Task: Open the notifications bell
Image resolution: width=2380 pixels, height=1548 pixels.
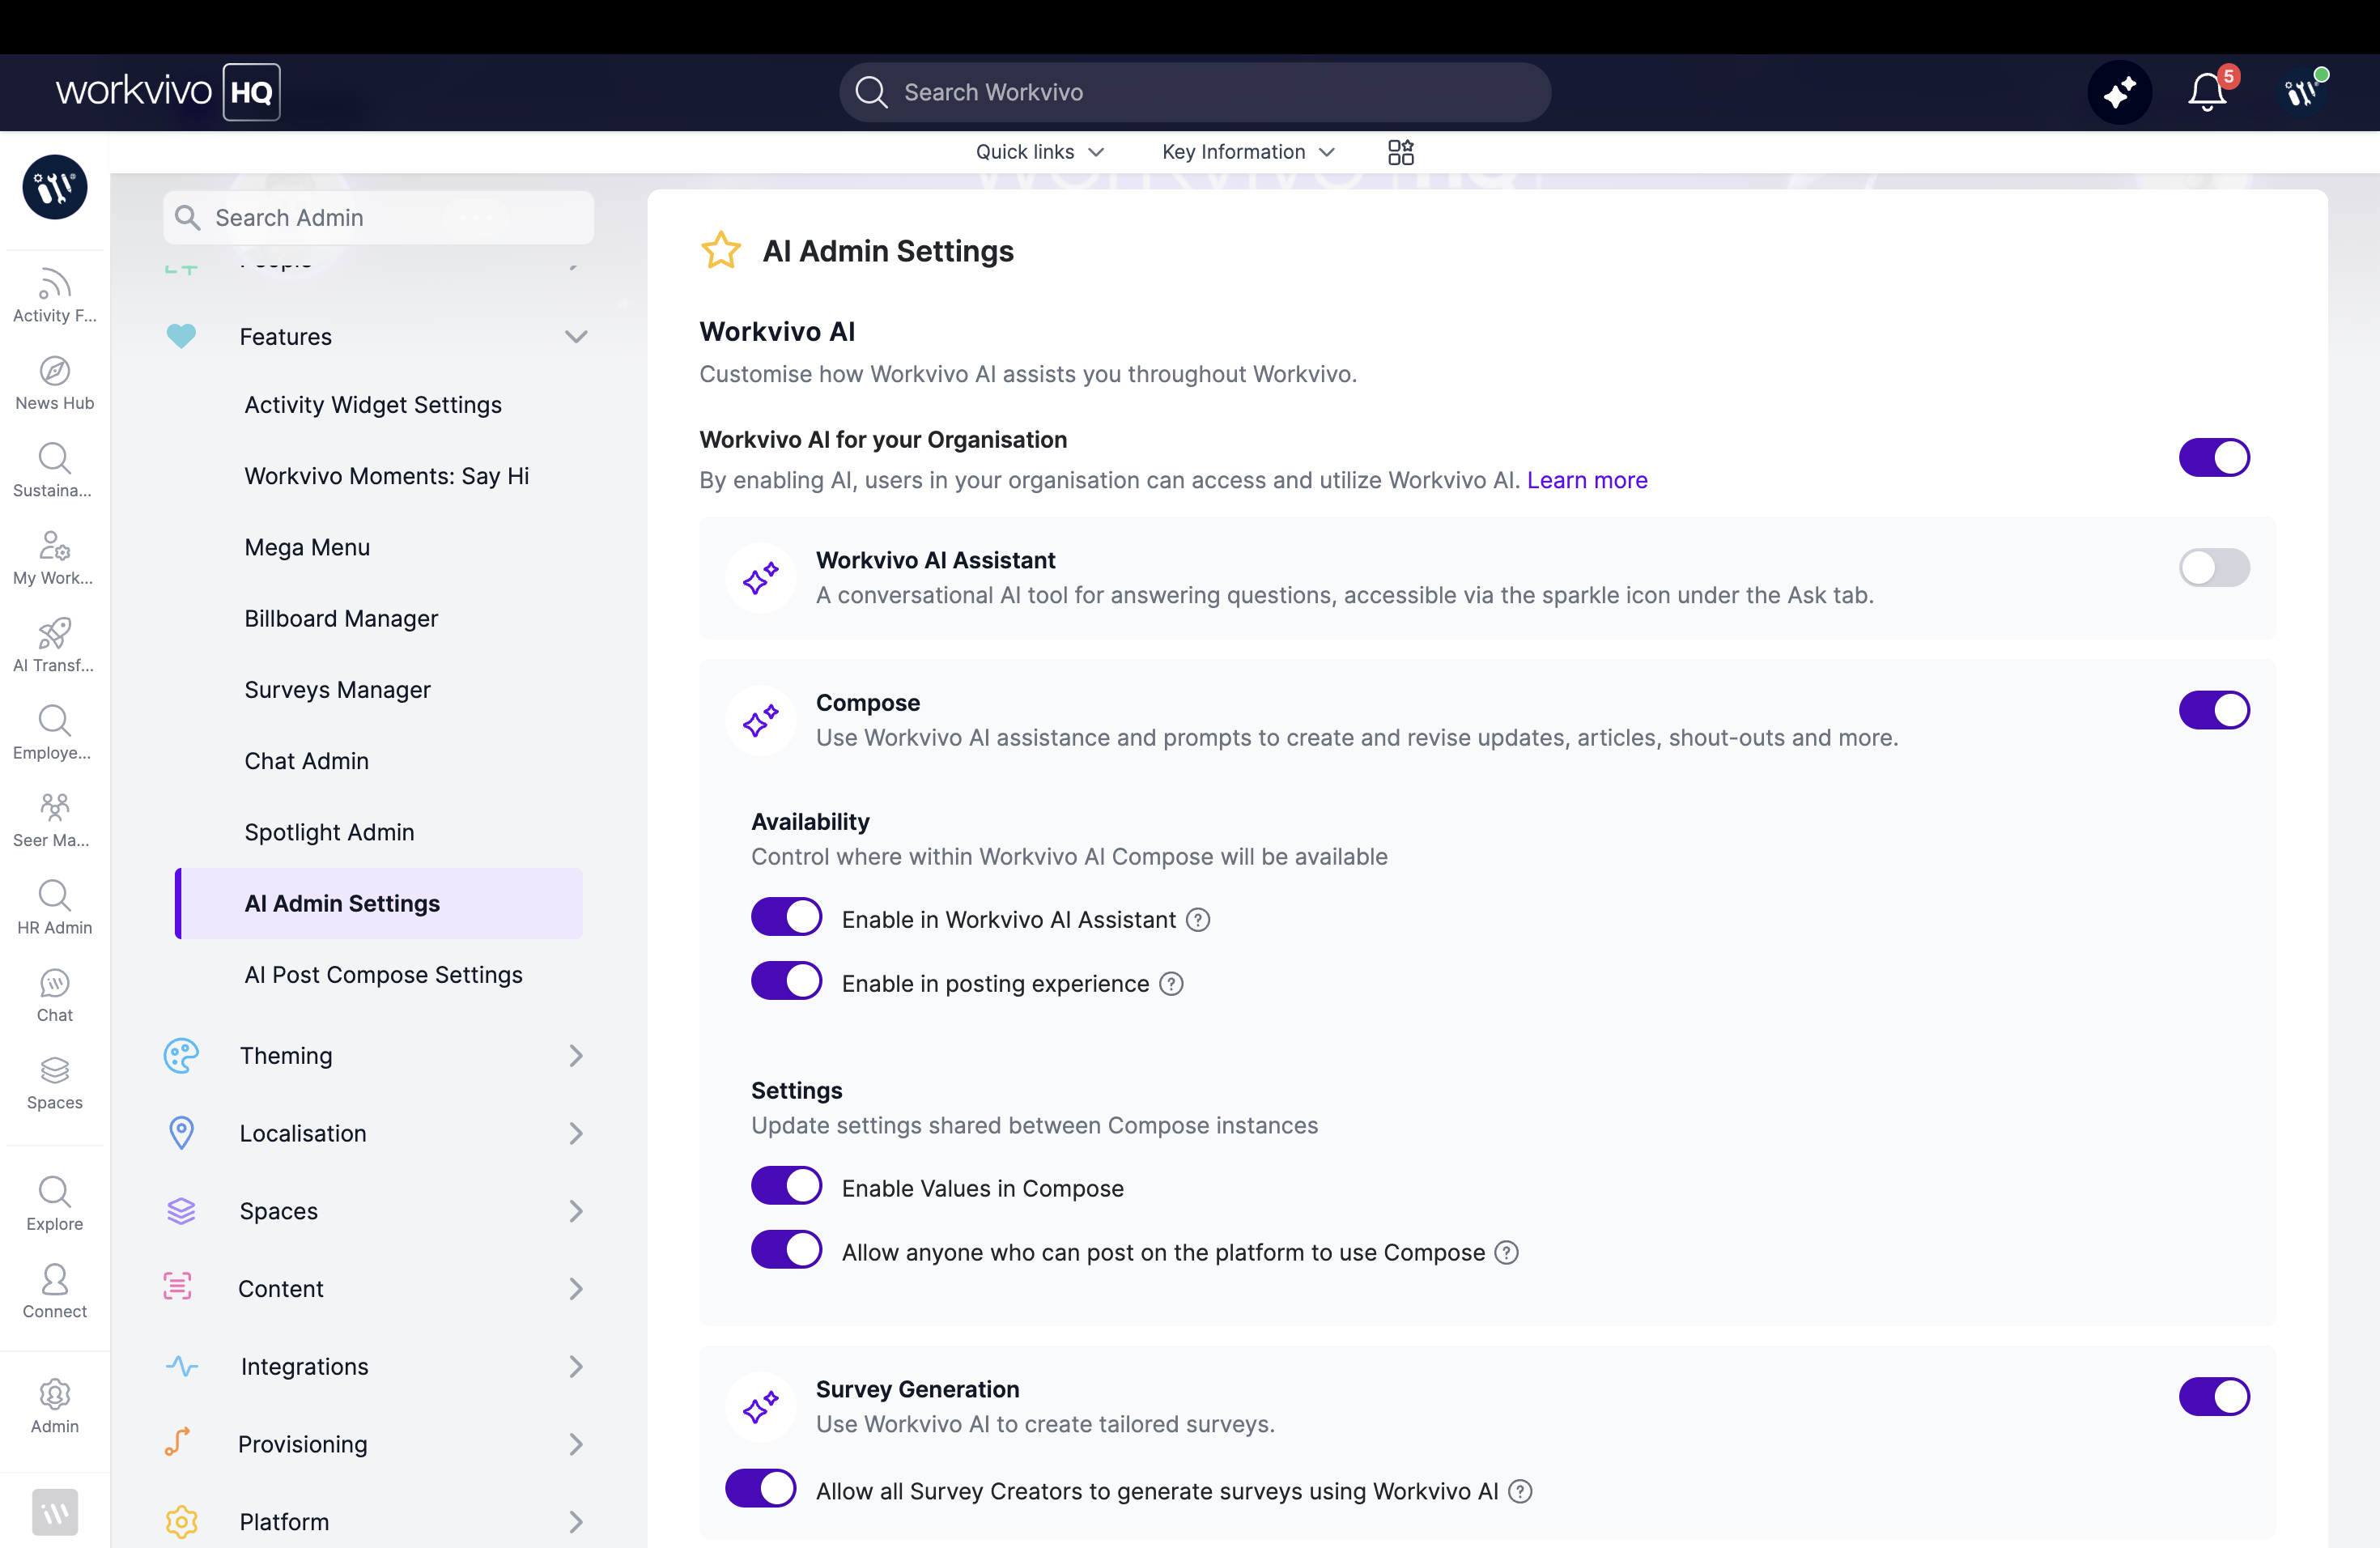Action: 2207,92
